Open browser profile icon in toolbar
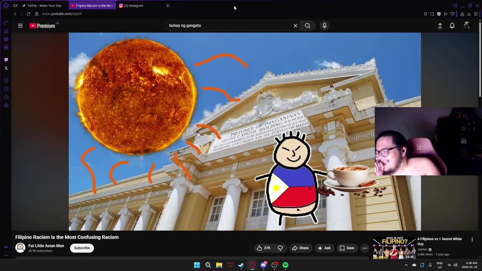 click(x=462, y=14)
